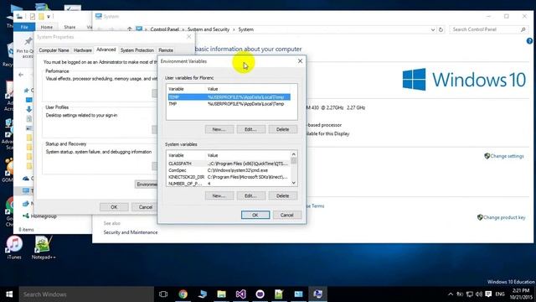This screenshot has height=302, width=536.
Task: Open System Protection tab
Action: [x=137, y=50]
